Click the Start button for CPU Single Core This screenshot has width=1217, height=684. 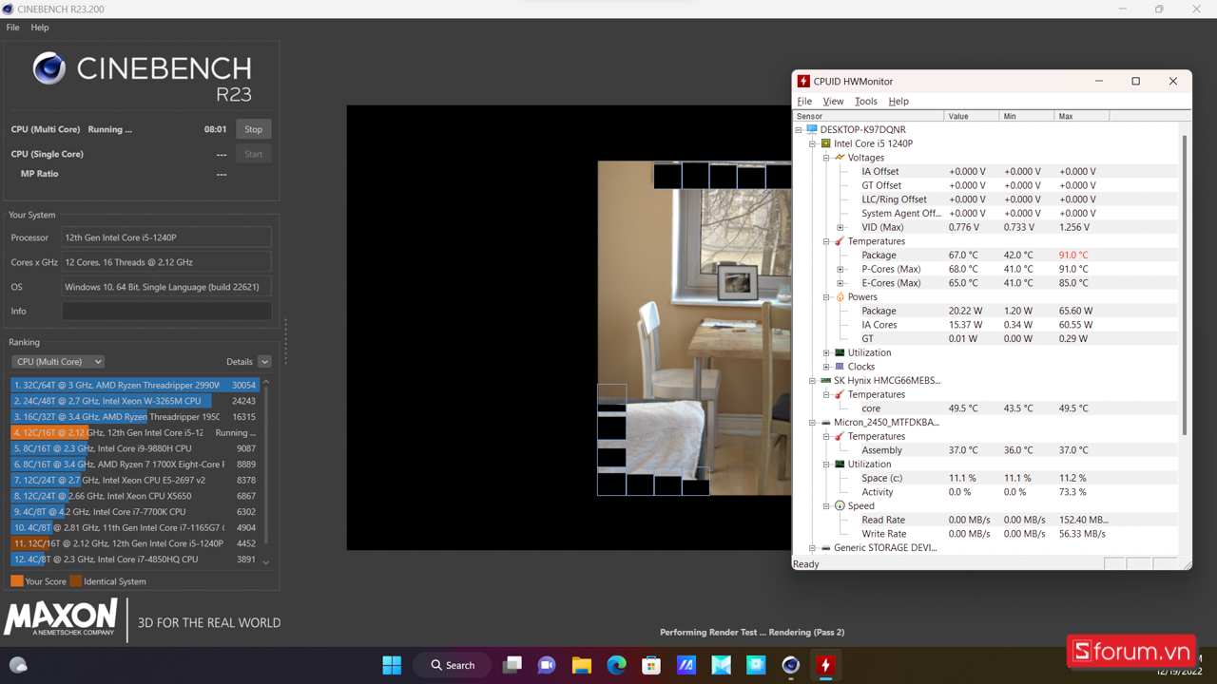(x=253, y=154)
